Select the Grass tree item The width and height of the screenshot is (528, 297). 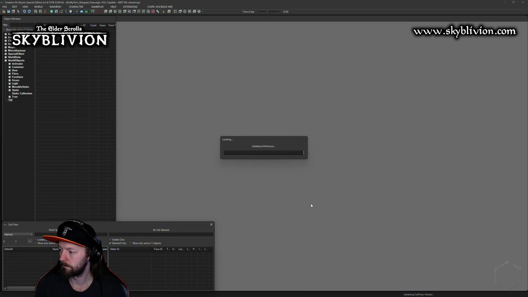(16, 80)
